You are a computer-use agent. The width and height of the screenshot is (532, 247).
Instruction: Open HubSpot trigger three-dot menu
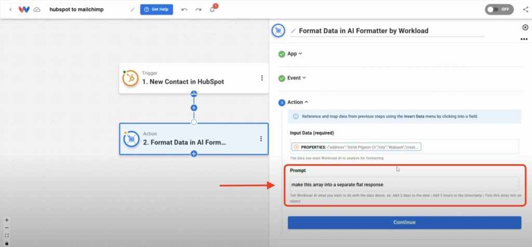[262, 78]
